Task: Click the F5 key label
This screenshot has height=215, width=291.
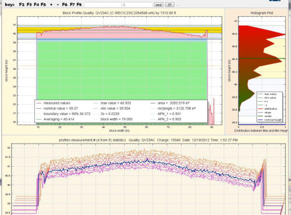Action: [x=43, y=5]
